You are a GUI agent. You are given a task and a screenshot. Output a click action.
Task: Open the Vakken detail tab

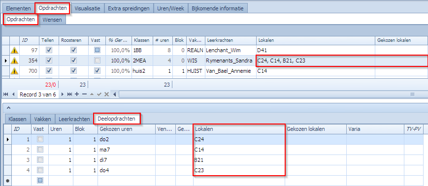(x=42, y=119)
